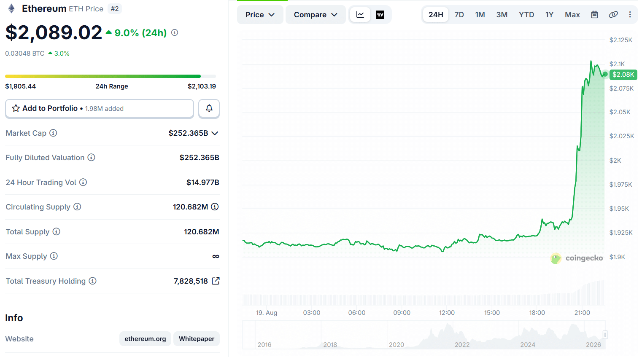Open the Total Treasury Holding info icon
The height and width of the screenshot is (357, 642).
pos(92,281)
